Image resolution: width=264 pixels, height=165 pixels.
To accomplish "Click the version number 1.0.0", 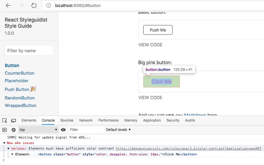I will tap(9, 33).
